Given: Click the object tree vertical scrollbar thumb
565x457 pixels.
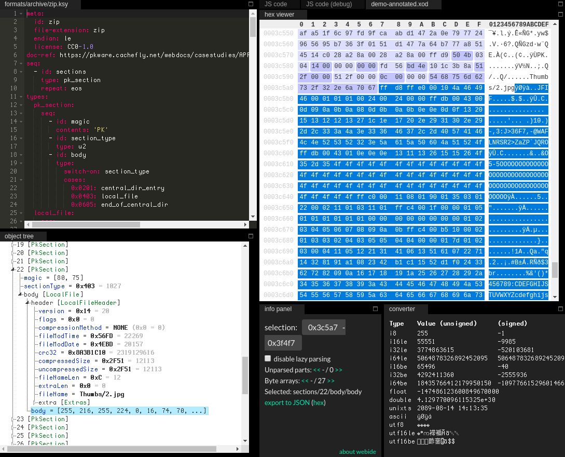Looking at the screenshot, I should 245,375.
